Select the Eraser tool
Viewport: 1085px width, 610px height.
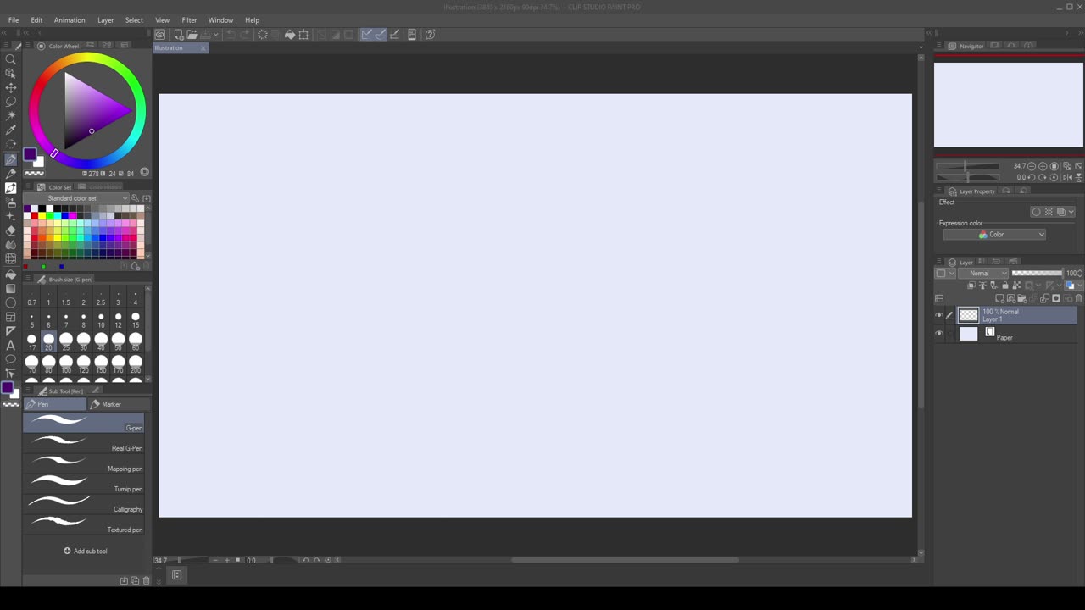(11, 230)
